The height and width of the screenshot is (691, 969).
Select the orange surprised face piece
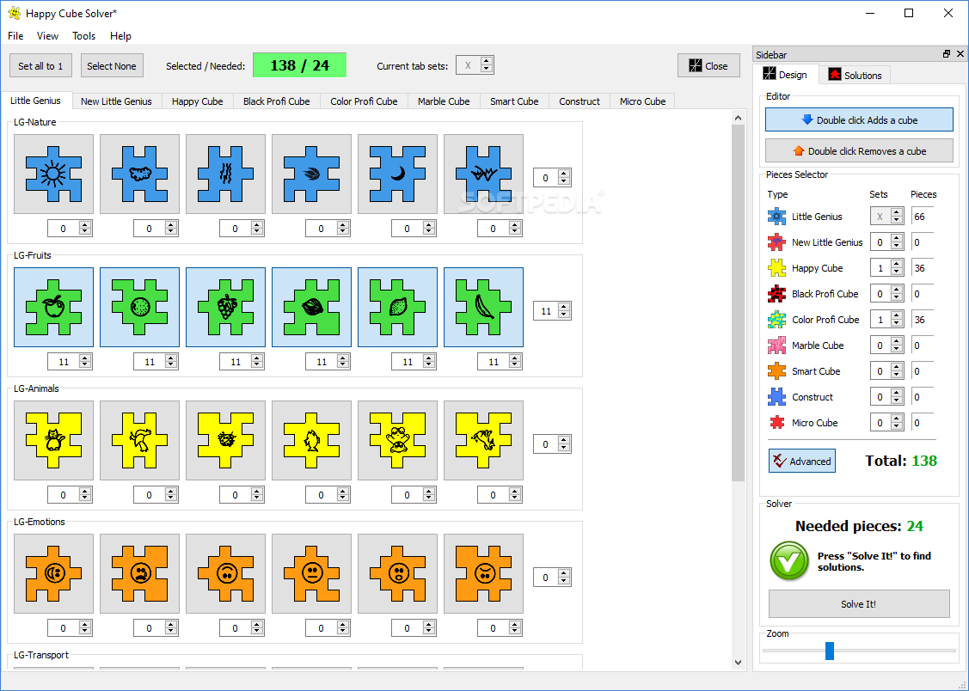point(397,573)
